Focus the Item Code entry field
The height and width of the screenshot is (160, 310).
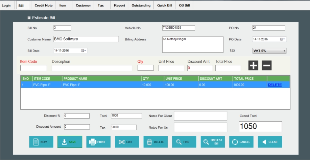click(x=33, y=68)
